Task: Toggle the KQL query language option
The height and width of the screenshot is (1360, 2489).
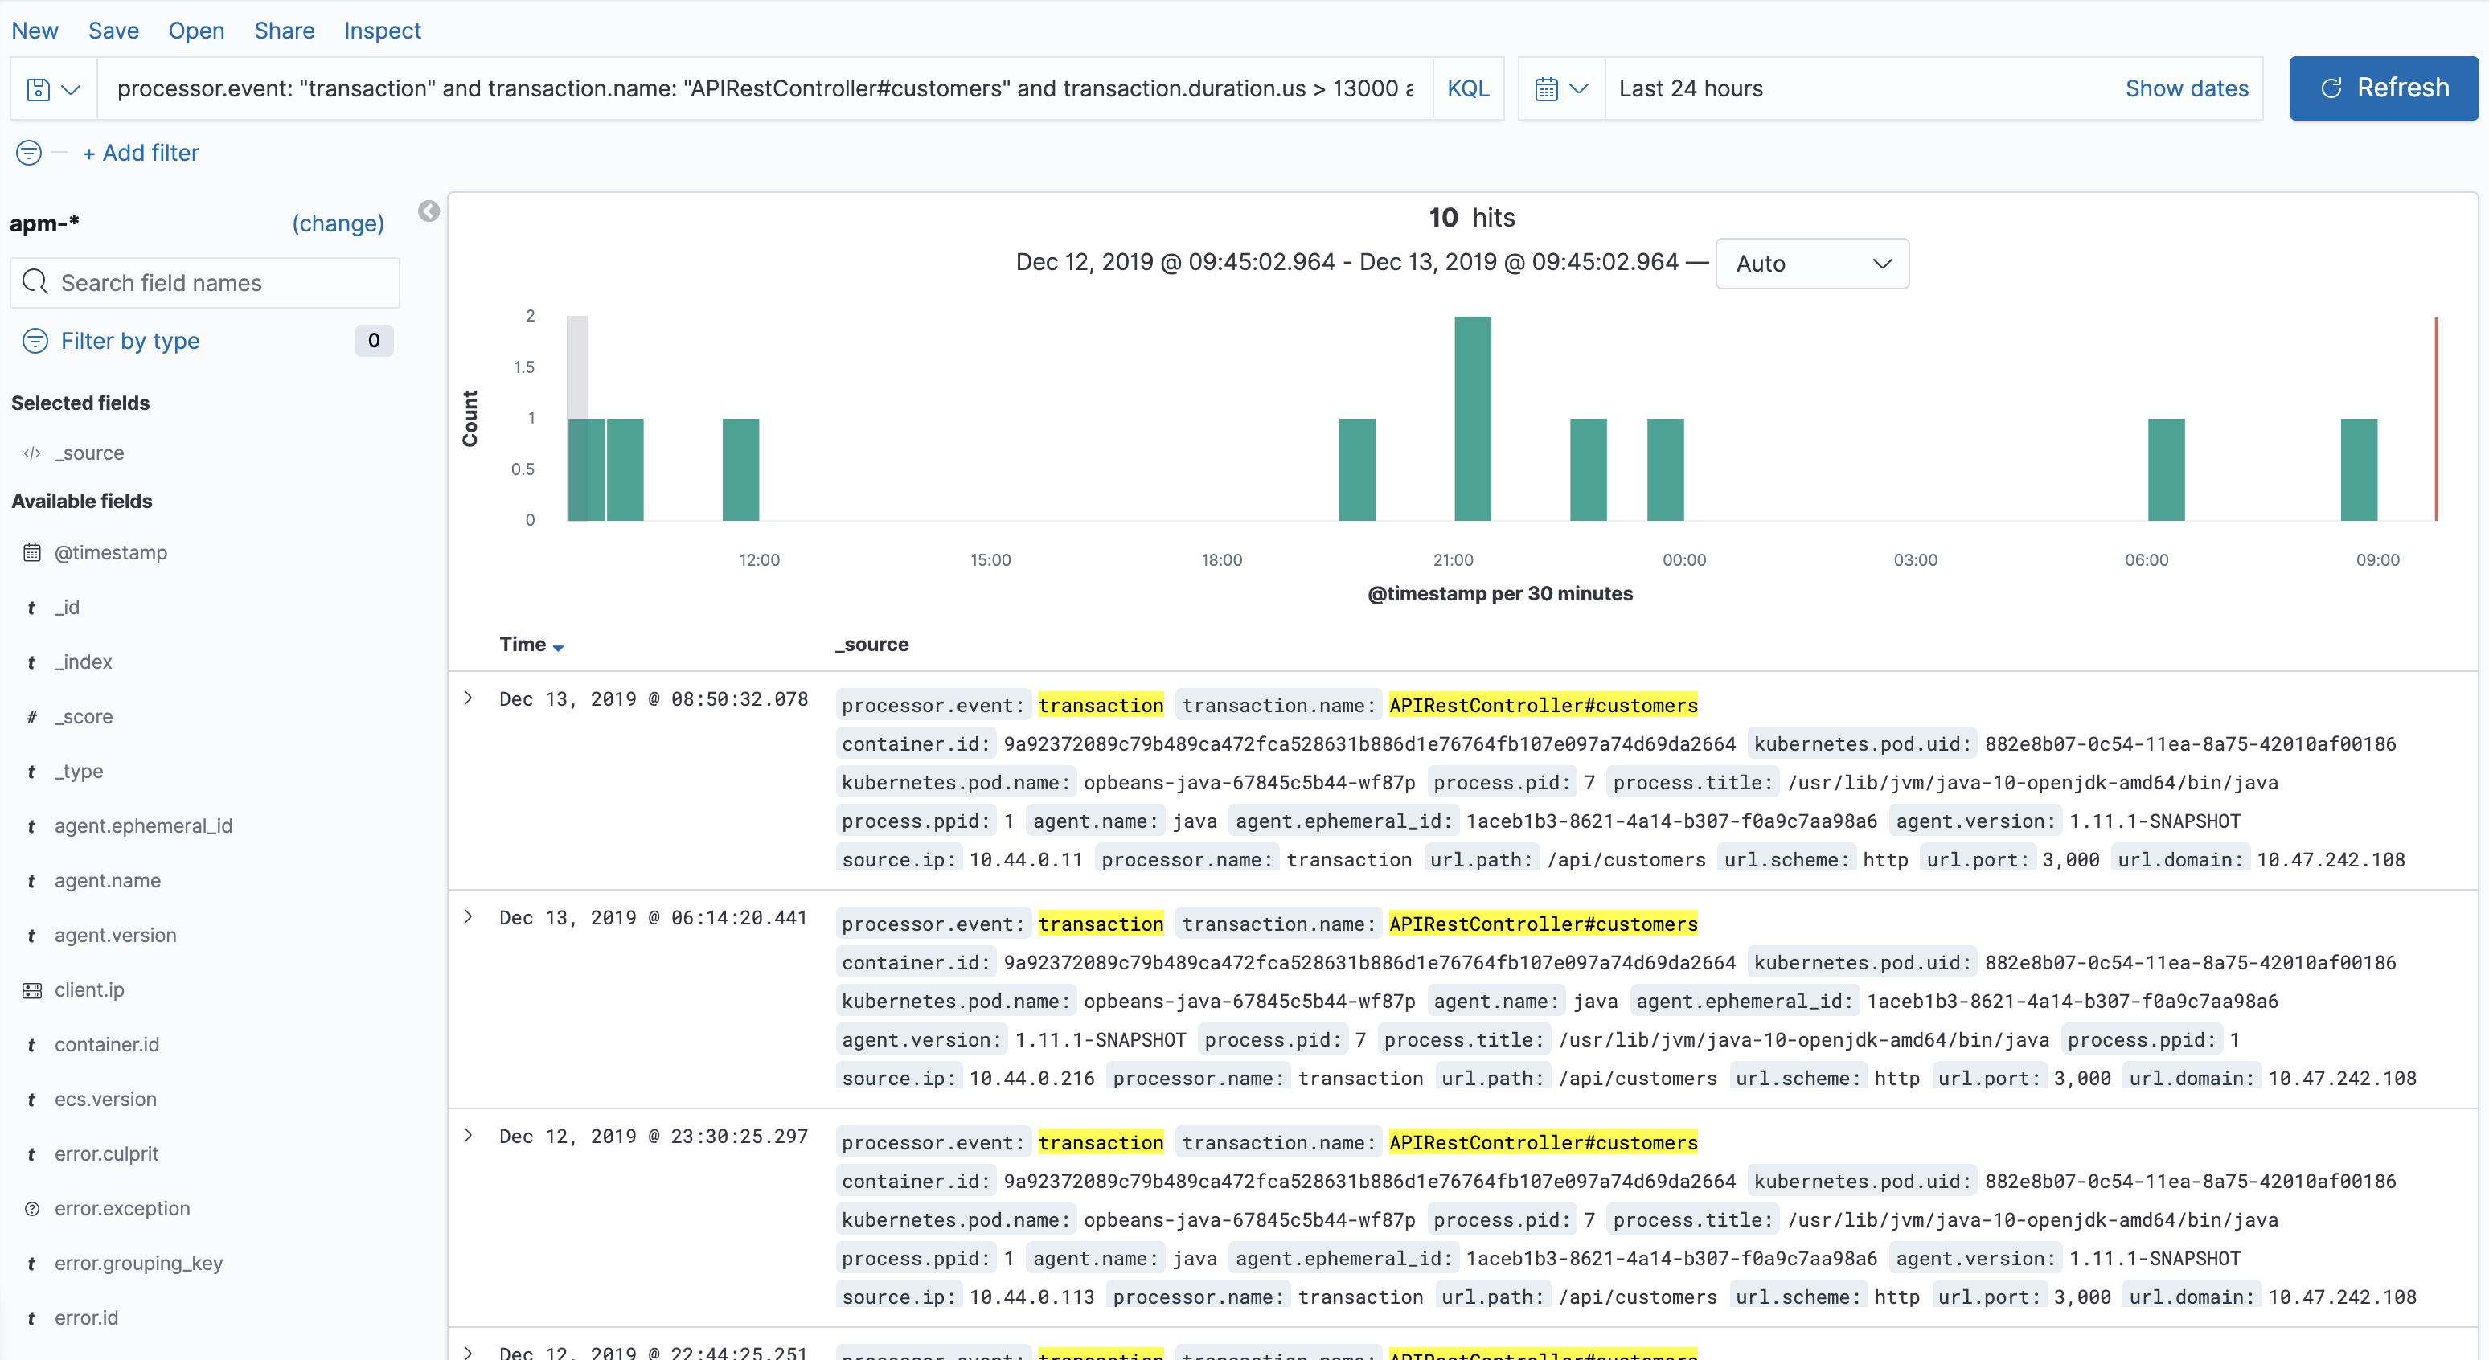Action: (1468, 88)
